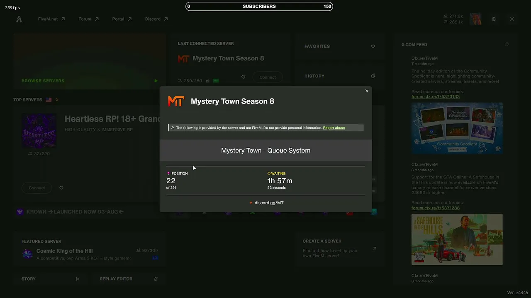Click the green play arrow on Browse Servers
This screenshot has height=298, width=531.
coord(156,81)
